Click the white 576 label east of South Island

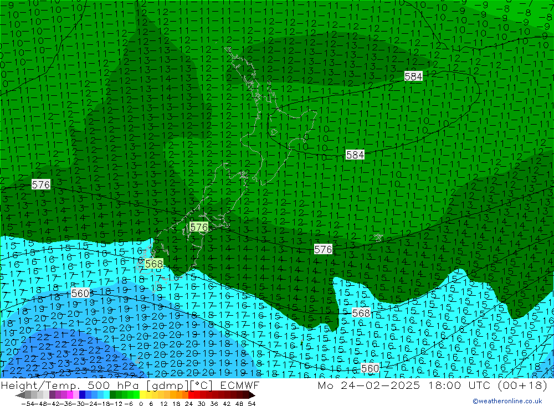[x=324, y=249]
